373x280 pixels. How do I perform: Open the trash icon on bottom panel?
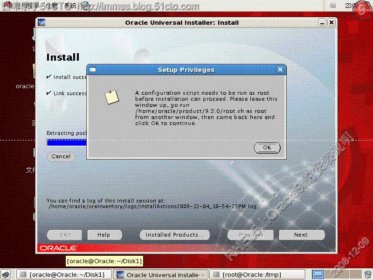pyautogui.click(x=368, y=274)
